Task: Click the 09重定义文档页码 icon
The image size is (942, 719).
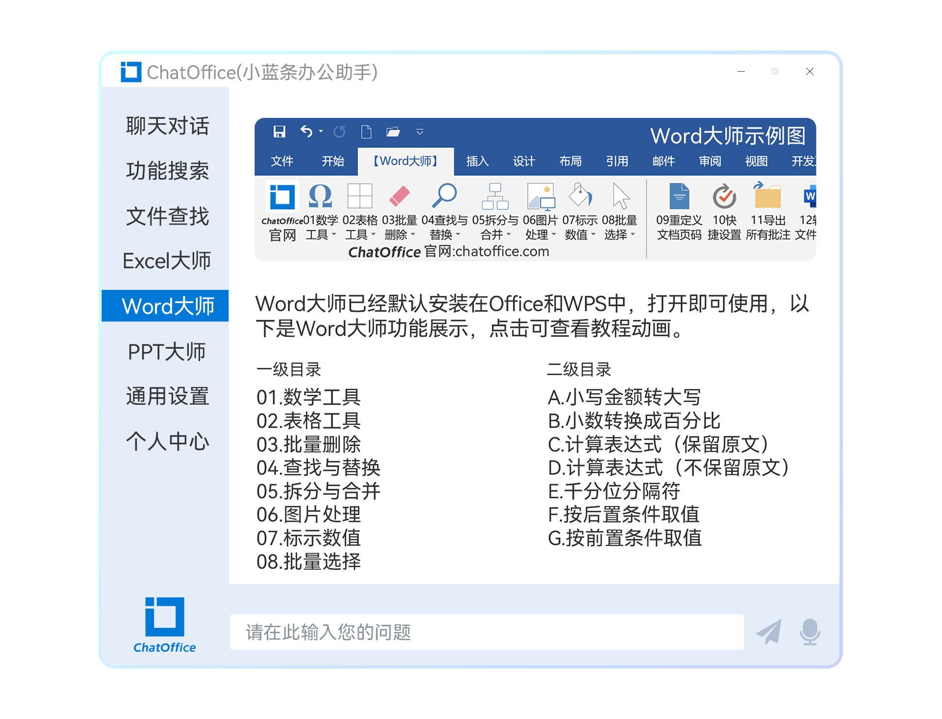Action: 679,196
